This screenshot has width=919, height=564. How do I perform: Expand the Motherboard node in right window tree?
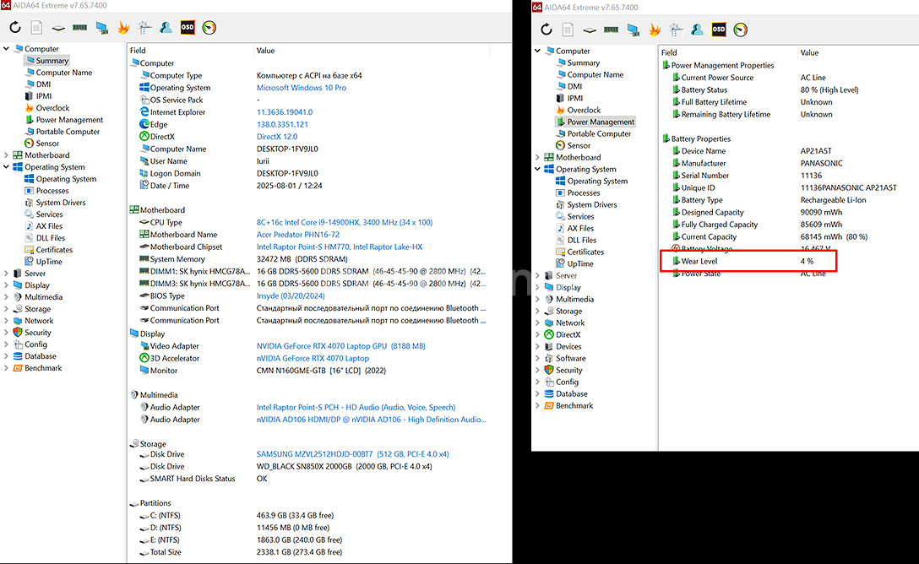(x=537, y=157)
